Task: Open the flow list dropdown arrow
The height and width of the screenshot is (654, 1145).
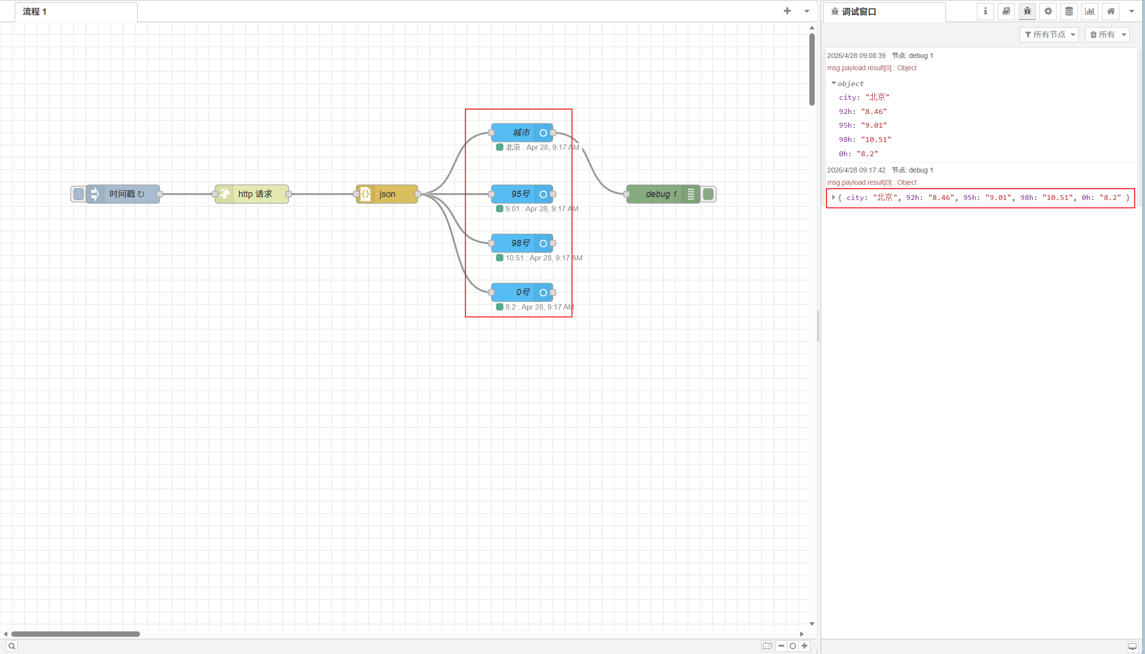Action: (x=807, y=11)
